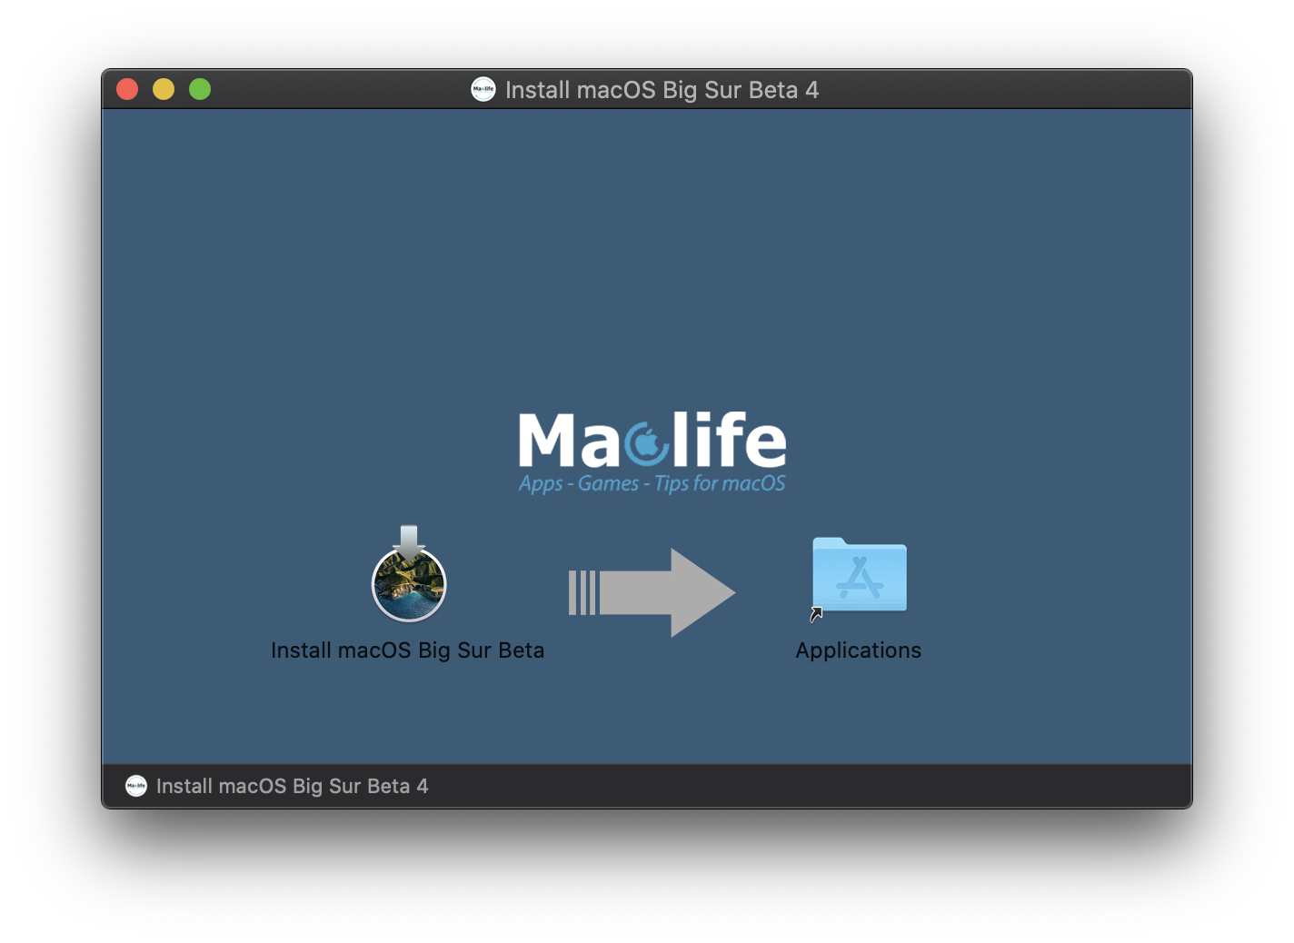Minimize the window using the yellow button

[164, 89]
